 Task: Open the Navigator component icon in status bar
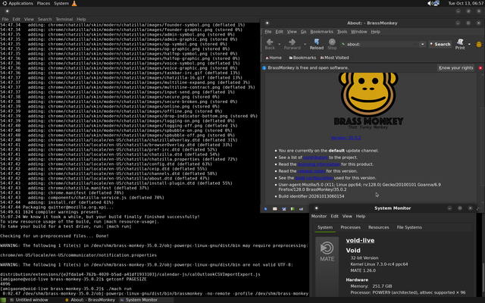(x=265, y=209)
